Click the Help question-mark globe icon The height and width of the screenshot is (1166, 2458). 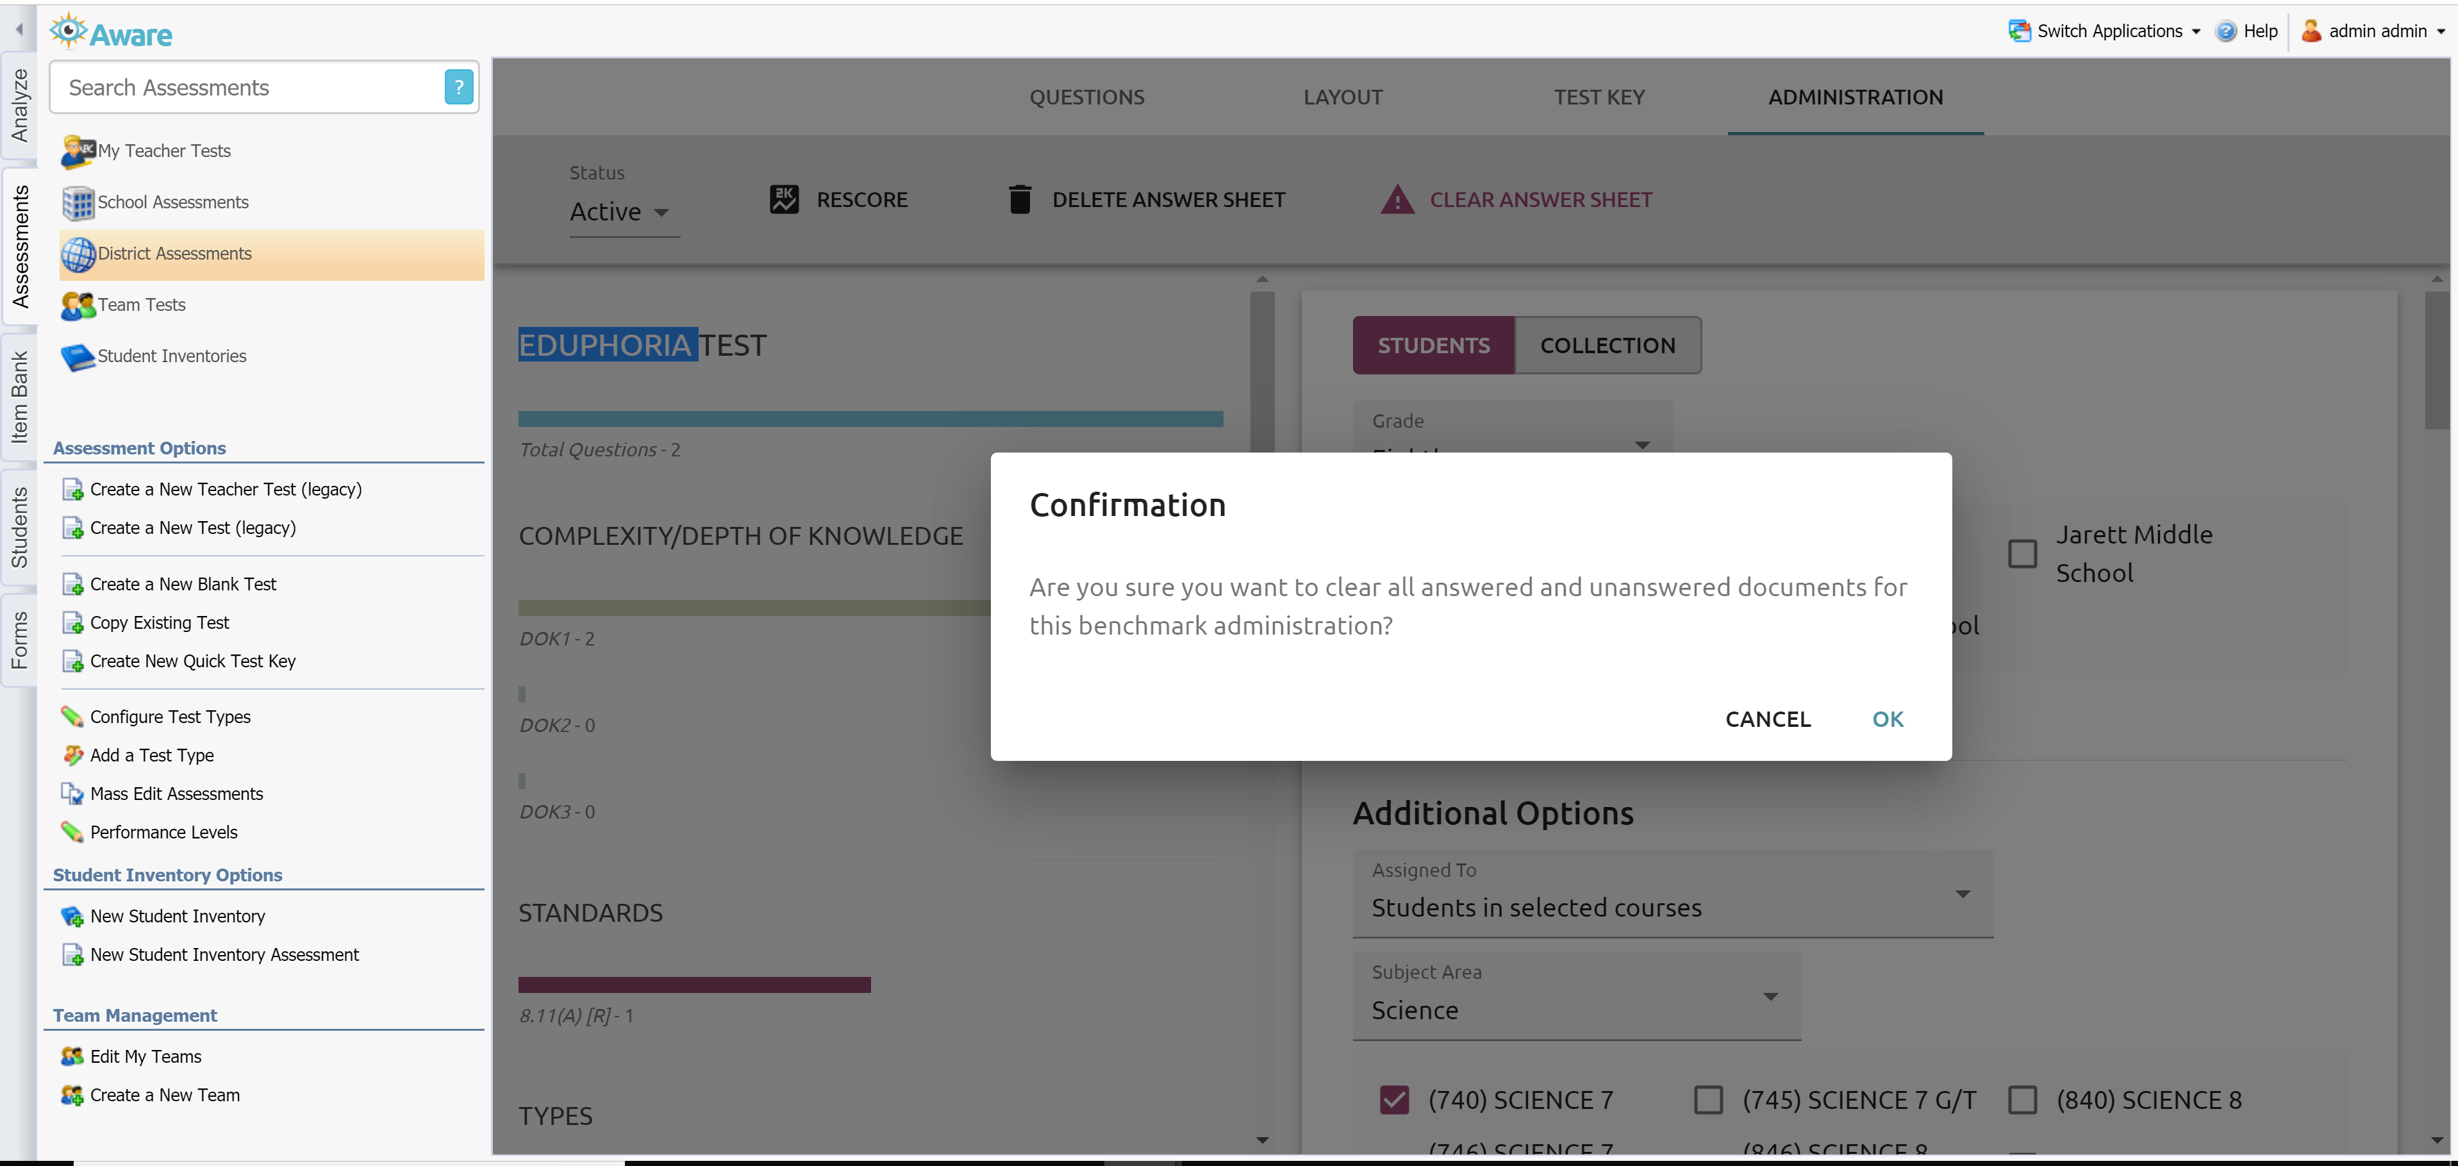(x=2225, y=31)
